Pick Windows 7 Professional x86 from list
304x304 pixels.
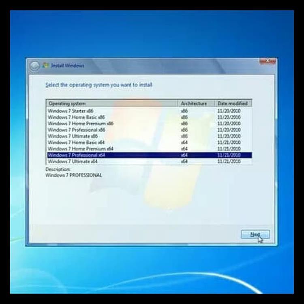pos(76,130)
